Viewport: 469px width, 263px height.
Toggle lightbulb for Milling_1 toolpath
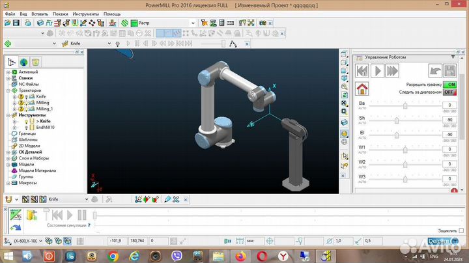(26, 109)
